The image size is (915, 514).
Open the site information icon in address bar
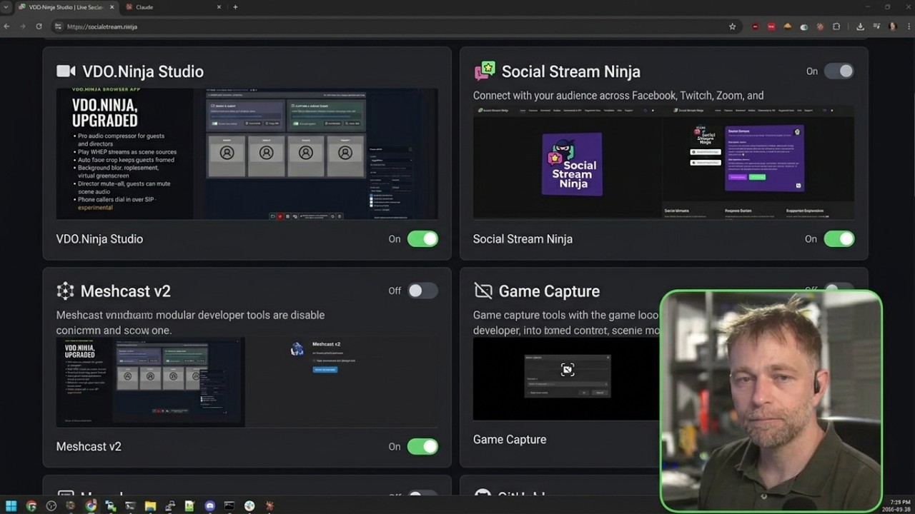58,26
